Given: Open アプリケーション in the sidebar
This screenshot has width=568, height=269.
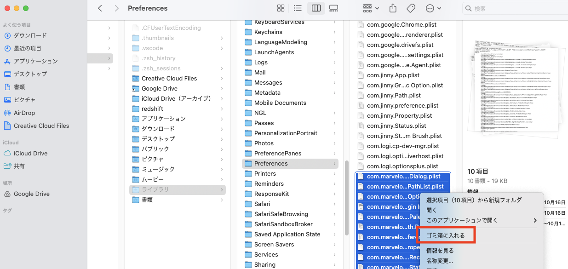Looking at the screenshot, I should pos(35,61).
